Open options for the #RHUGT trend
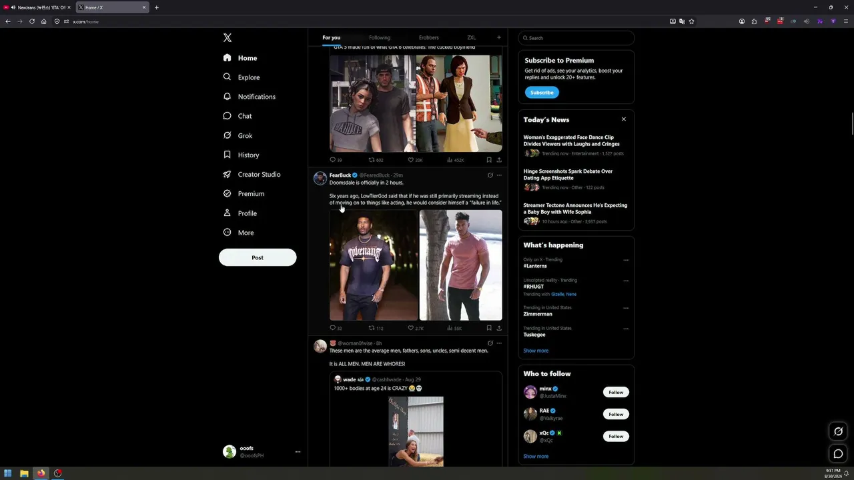This screenshot has width=854, height=480. pos(626,281)
